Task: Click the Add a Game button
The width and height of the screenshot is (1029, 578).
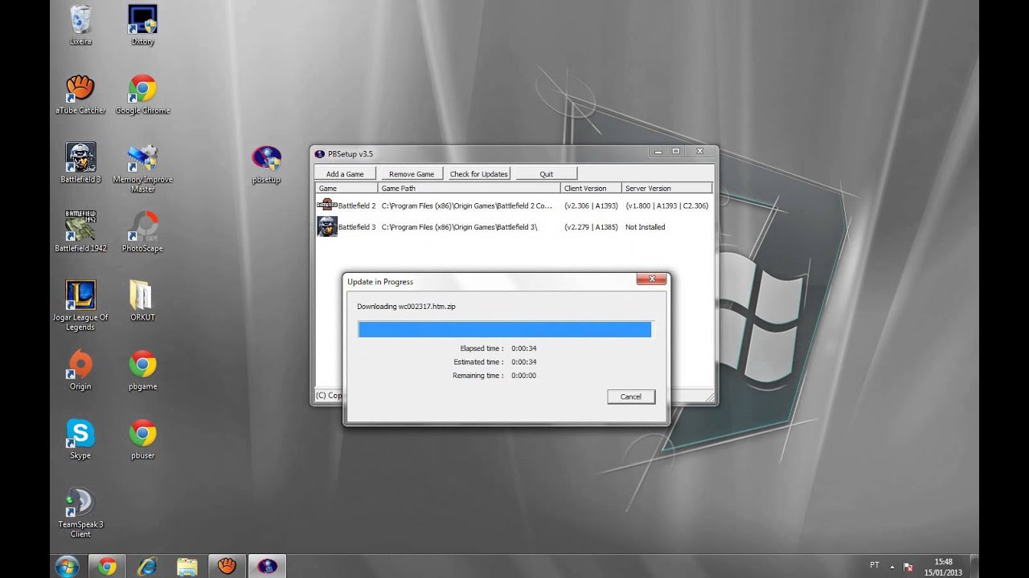Action: tap(345, 173)
